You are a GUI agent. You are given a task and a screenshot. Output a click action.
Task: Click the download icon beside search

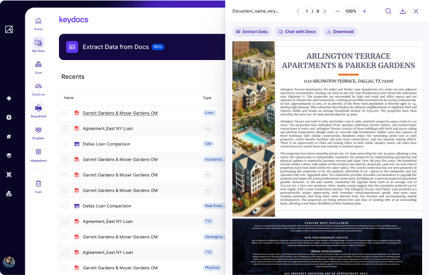pos(403,11)
